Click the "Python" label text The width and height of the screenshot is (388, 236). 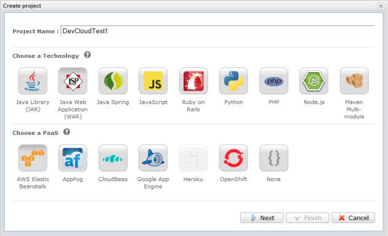click(x=233, y=102)
